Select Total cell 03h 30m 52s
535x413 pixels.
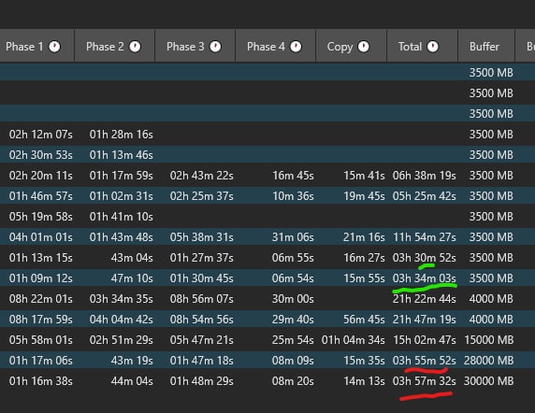pos(424,258)
